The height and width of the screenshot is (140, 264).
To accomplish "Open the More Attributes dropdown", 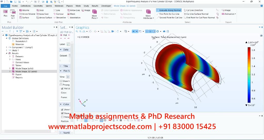I will tap(148, 14).
